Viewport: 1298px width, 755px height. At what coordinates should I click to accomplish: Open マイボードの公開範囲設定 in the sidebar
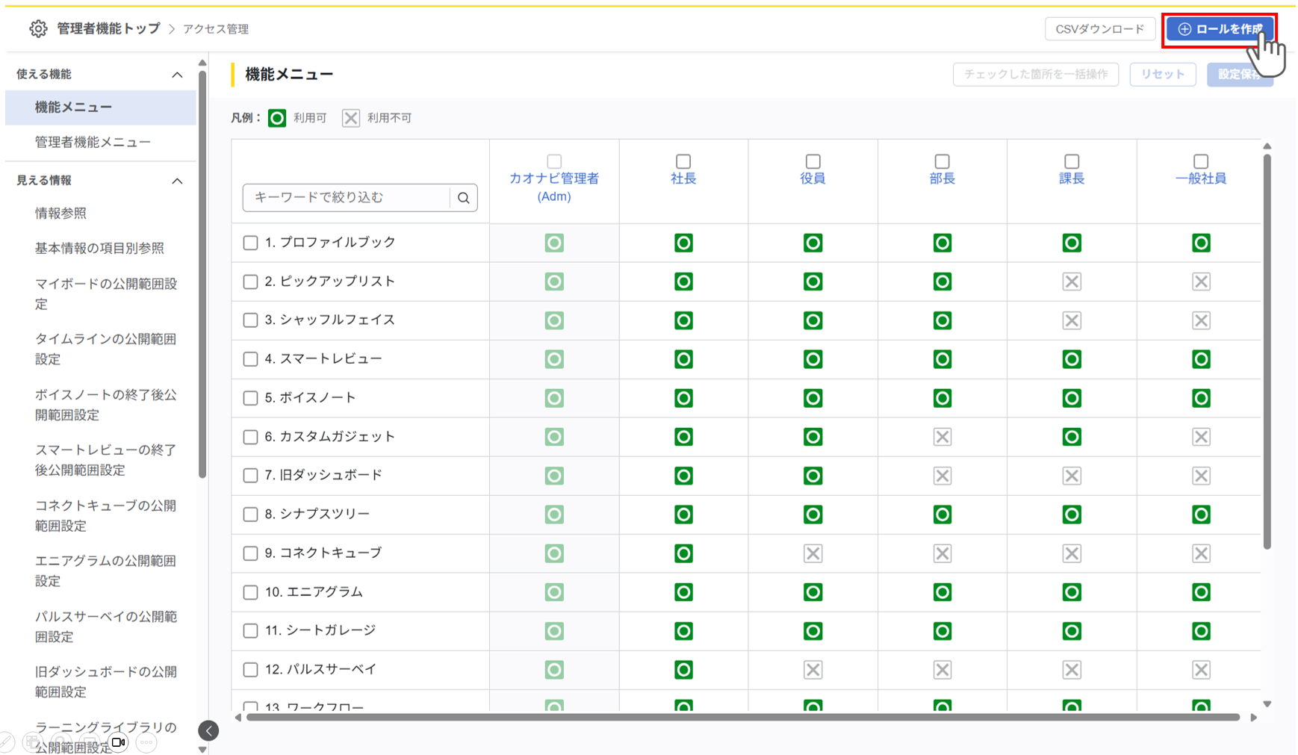[x=106, y=293]
